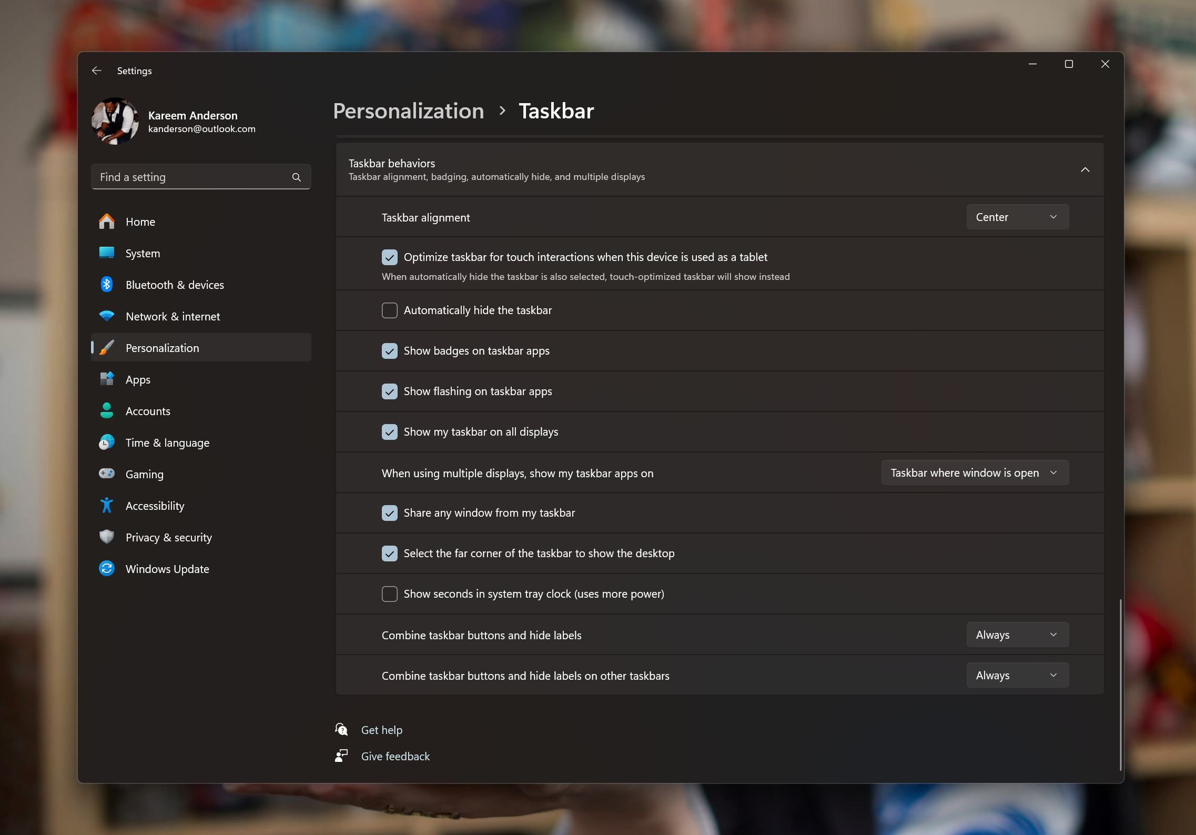This screenshot has width=1196, height=835.
Task: Toggle Share any window from my taskbar
Action: (390, 513)
